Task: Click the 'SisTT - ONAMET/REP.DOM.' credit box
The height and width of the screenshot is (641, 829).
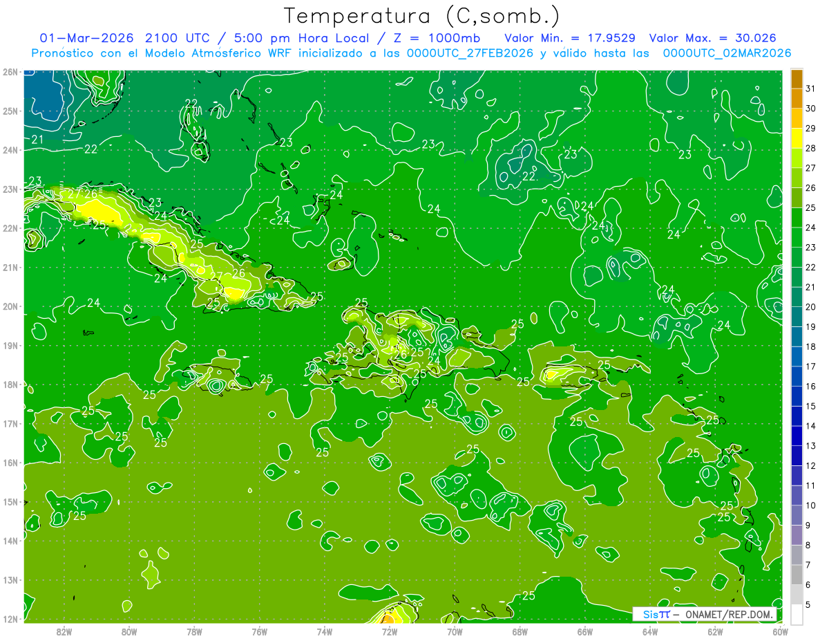Action: coord(705,615)
